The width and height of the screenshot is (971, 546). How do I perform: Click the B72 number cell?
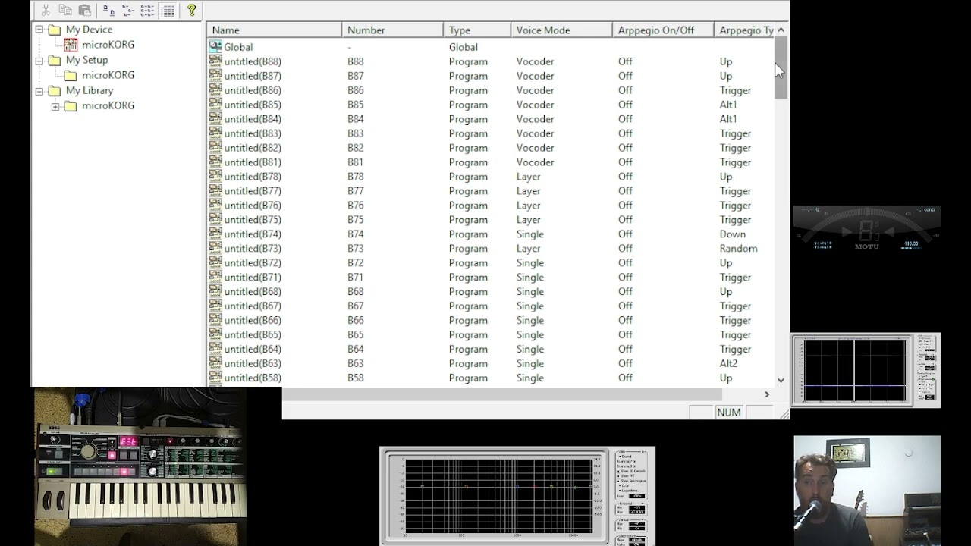pyautogui.click(x=355, y=263)
